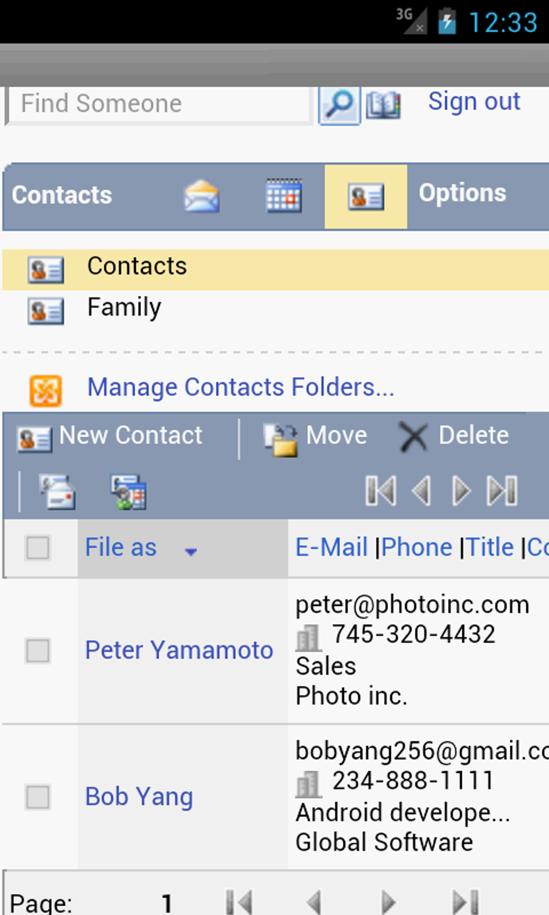Image resolution: width=549 pixels, height=915 pixels.
Task: Click the meeting request to contact icon
Action: coord(129,491)
